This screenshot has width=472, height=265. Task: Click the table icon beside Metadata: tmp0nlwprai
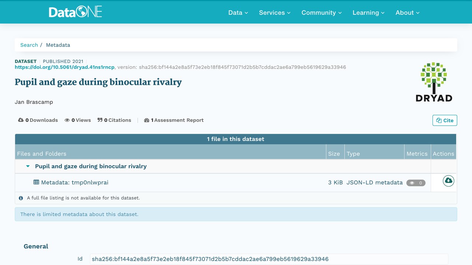click(x=36, y=182)
